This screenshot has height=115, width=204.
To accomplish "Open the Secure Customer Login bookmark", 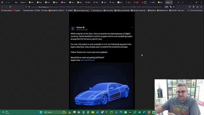I will click(x=82, y=11).
